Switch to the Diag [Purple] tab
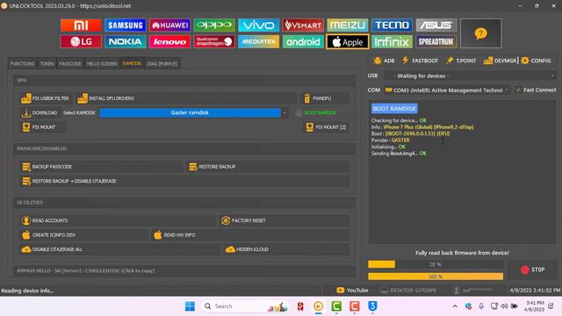The width and height of the screenshot is (562, 316). point(162,64)
